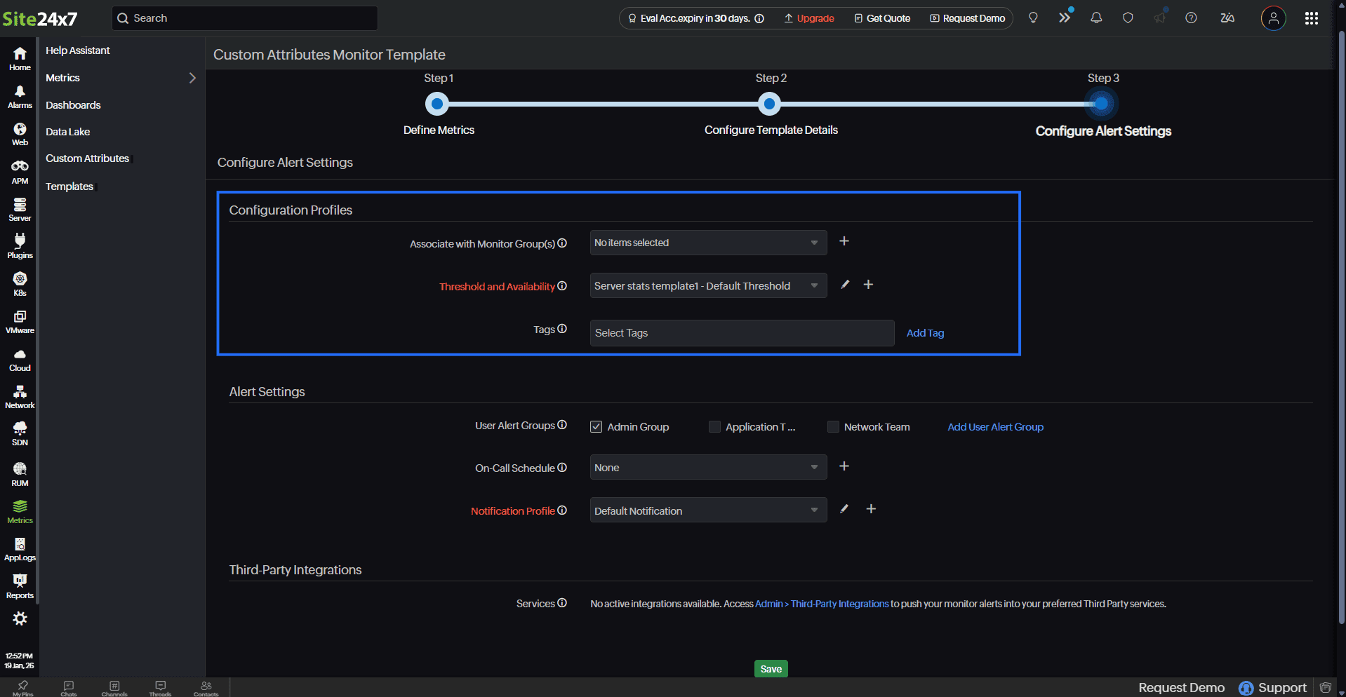This screenshot has height=697, width=1346.
Task: Enable the Network Team checkbox
Action: [833, 427]
